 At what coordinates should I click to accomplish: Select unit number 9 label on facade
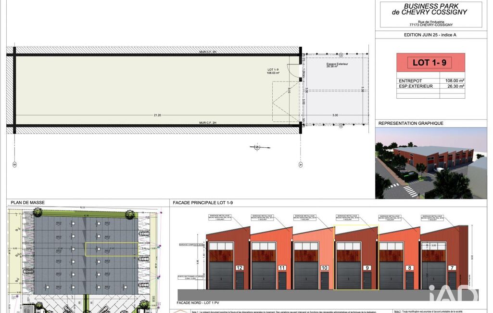coord(367,267)
